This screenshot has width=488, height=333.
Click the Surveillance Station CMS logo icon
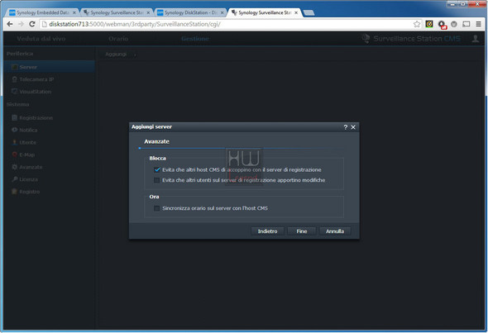click(366, 39)
